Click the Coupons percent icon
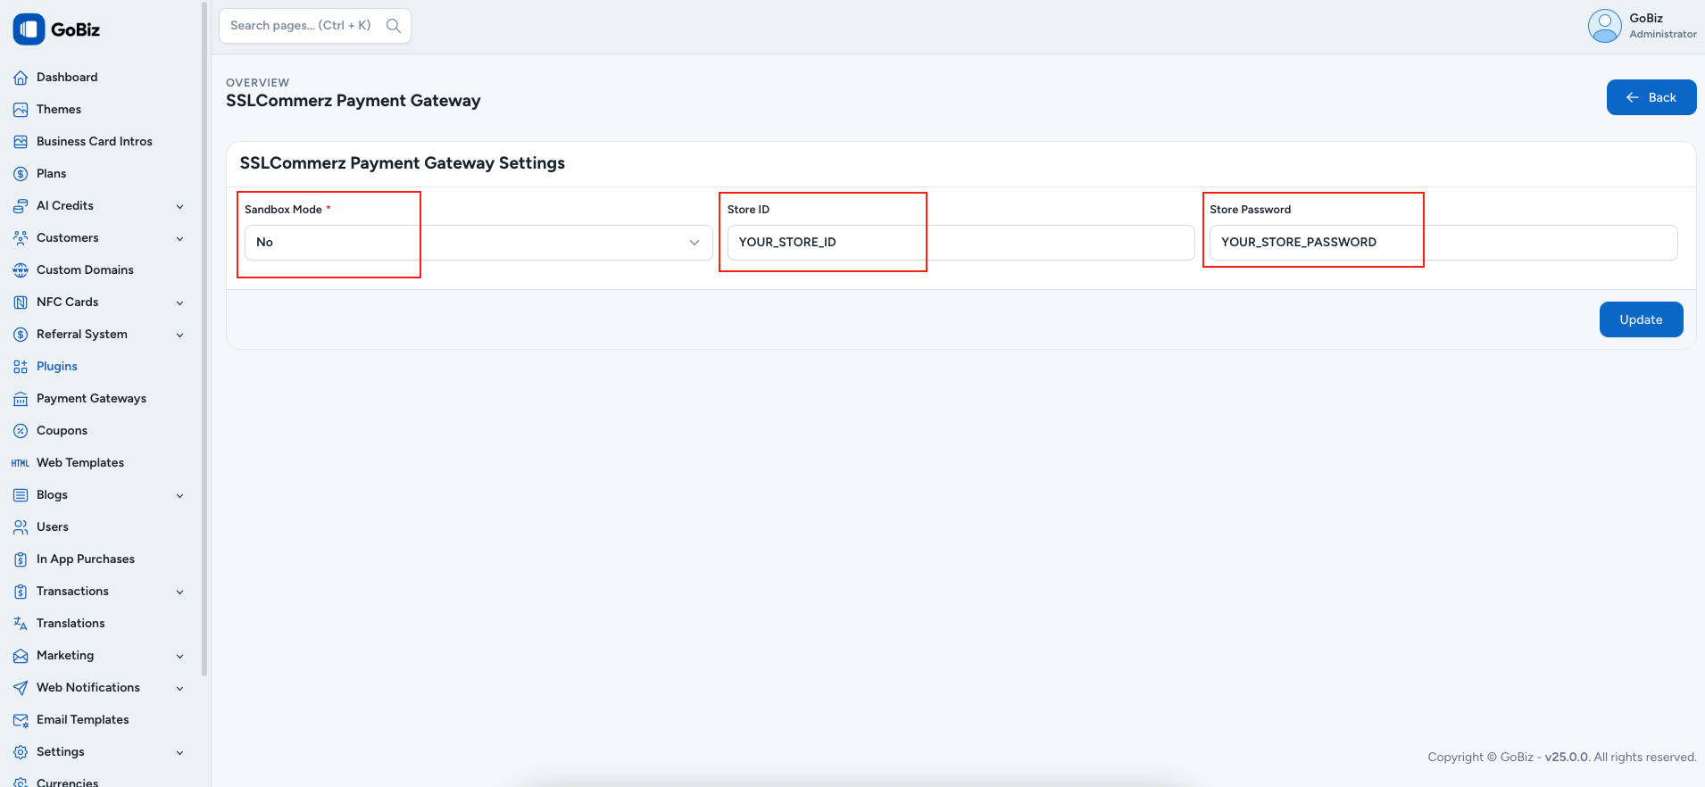1705x787 pixels. click(x=21, y=431)
